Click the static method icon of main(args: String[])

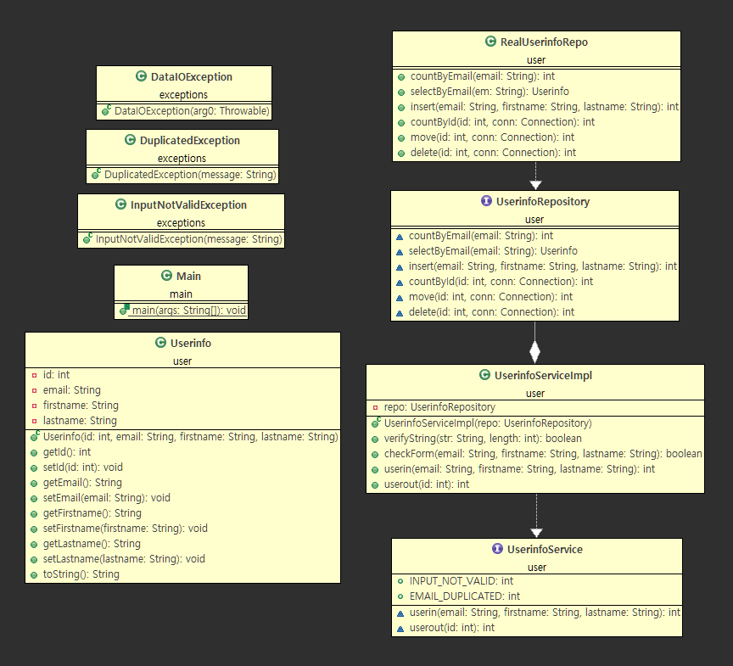(x=125, y=310)
